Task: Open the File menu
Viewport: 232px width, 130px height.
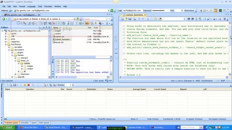Action: (4, 6)
